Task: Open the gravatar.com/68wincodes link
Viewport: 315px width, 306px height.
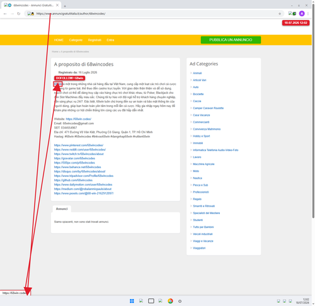Action: pos(74,159)
